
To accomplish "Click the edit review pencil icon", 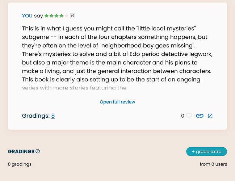I will 72,16.
